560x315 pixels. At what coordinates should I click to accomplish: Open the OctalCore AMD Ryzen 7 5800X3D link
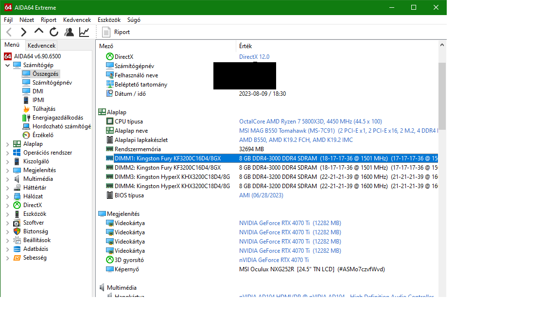(310, 122)
